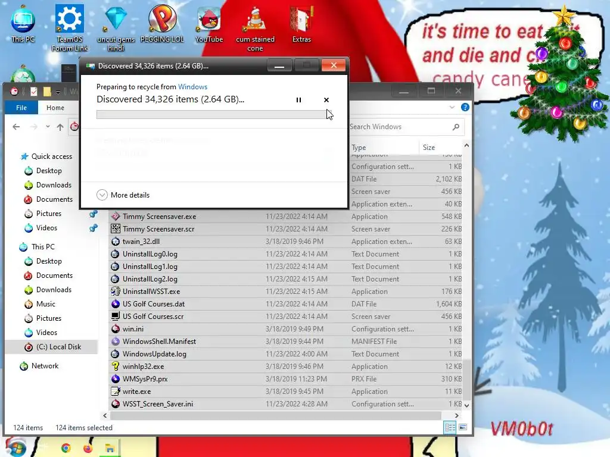Open File Explorer taskbar button

(x=110, y=449)
